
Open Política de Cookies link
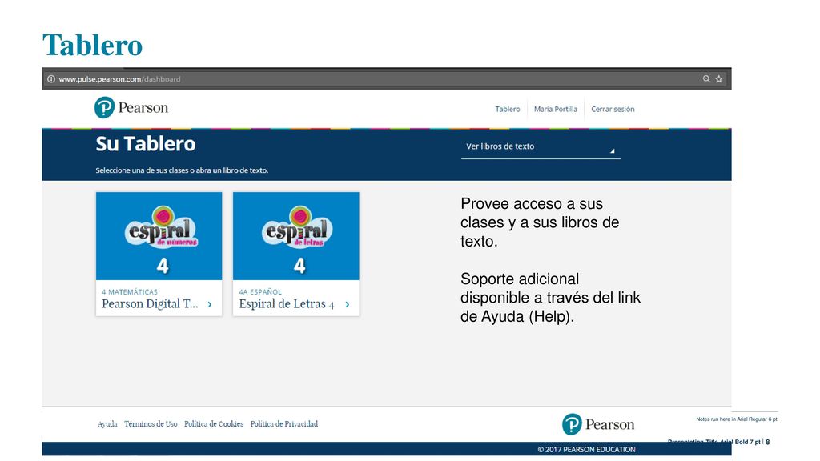tap(214, 424)
